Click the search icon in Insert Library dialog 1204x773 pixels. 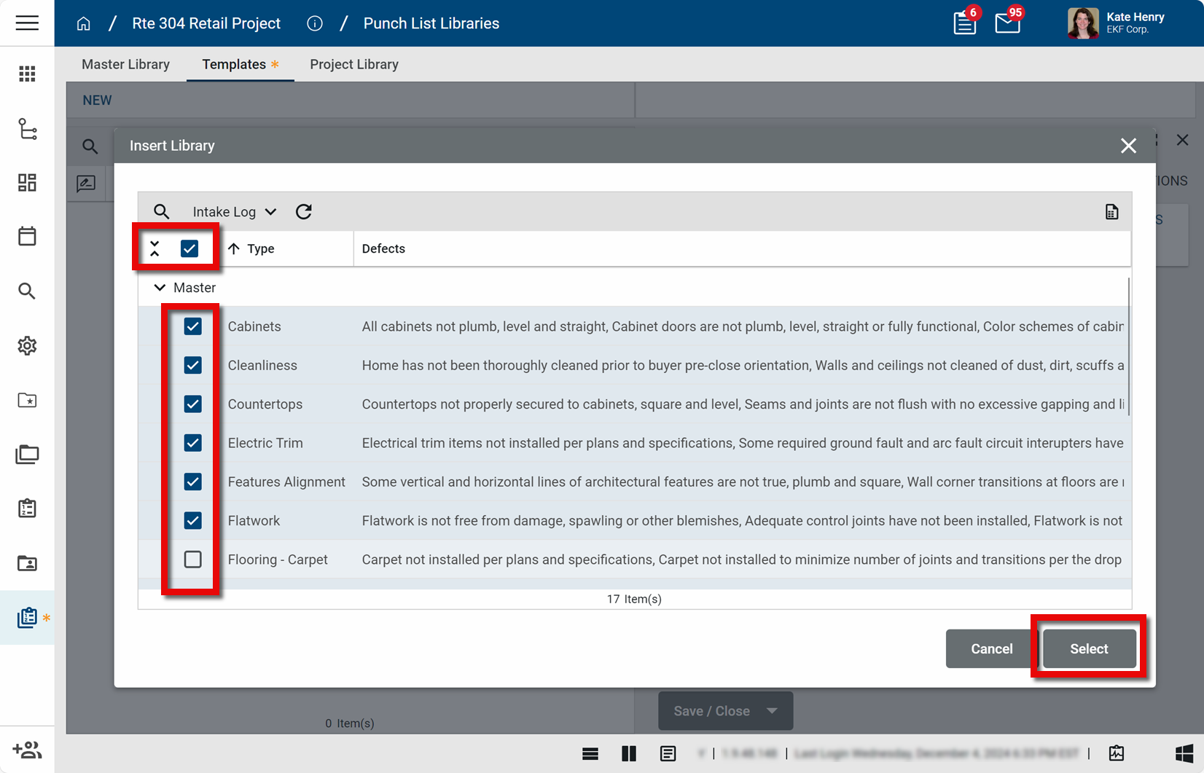point(161,212)
